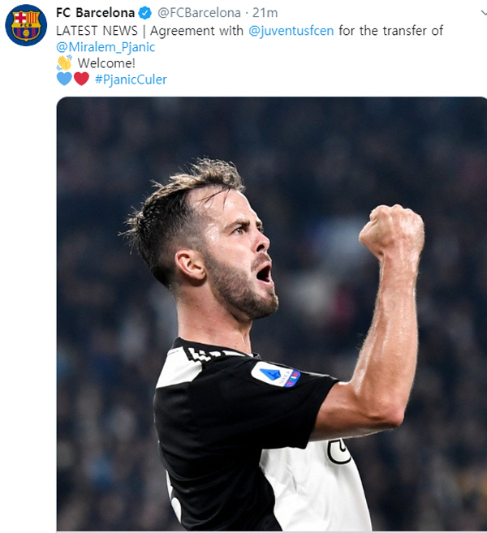Click the 'for the transfer of' text
The height and width of the screenshot is (533, 487).
point(390,31)
